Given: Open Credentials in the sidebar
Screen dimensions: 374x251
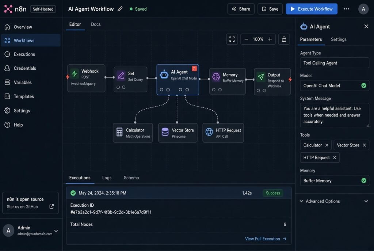Looking at the screenshot, I should (30, 68).
